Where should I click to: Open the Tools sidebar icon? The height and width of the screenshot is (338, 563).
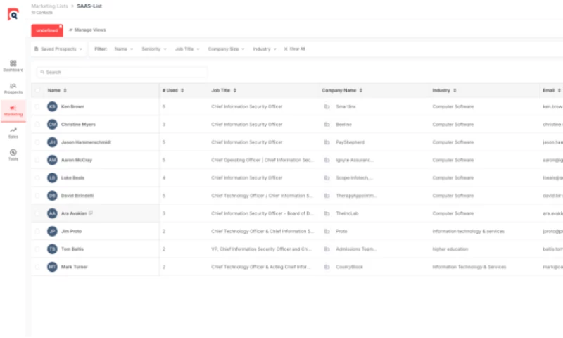coord(13,155)
